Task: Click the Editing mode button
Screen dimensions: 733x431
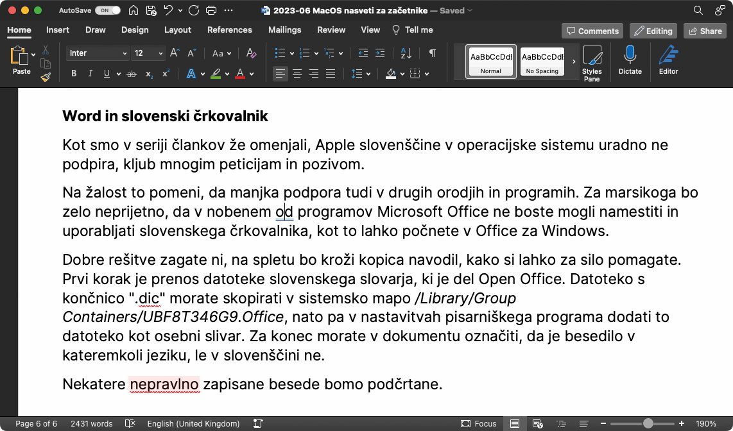Action: coord(653,31)
